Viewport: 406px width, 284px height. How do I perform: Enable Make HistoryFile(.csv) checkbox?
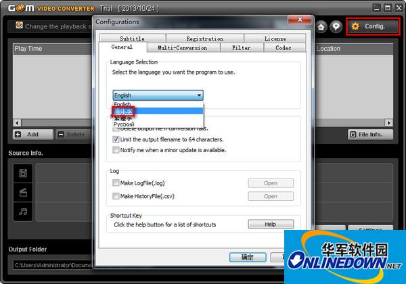pyautogui.click(x=116, y=196)
